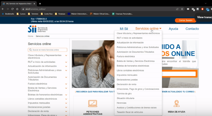Expand Factura electrónica chevron in sidebar

66,84
